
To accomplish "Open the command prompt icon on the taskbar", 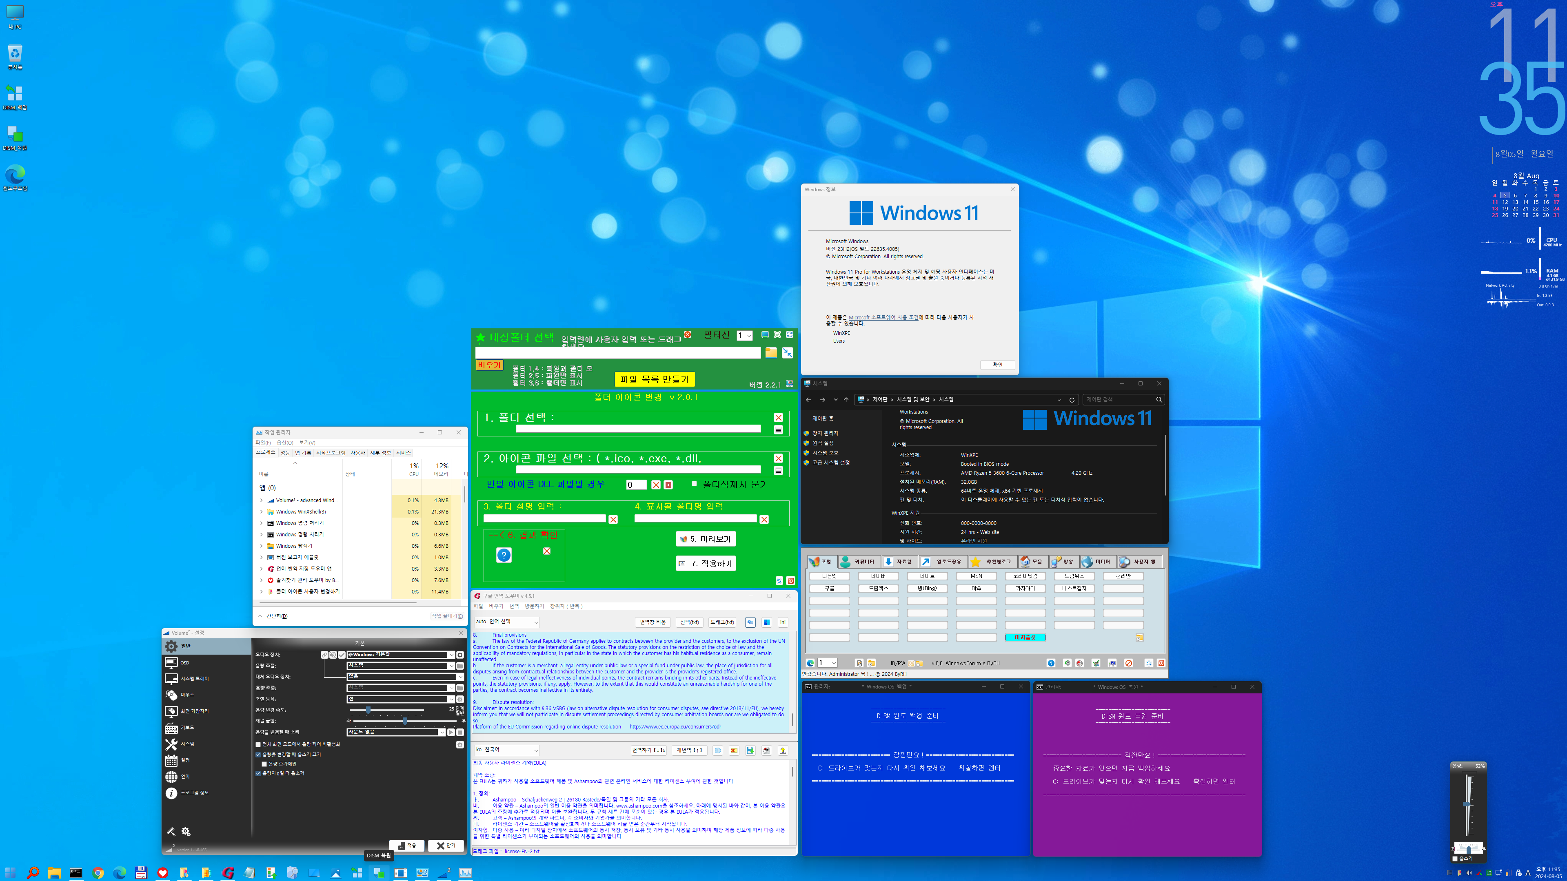I will pos(76,872).
